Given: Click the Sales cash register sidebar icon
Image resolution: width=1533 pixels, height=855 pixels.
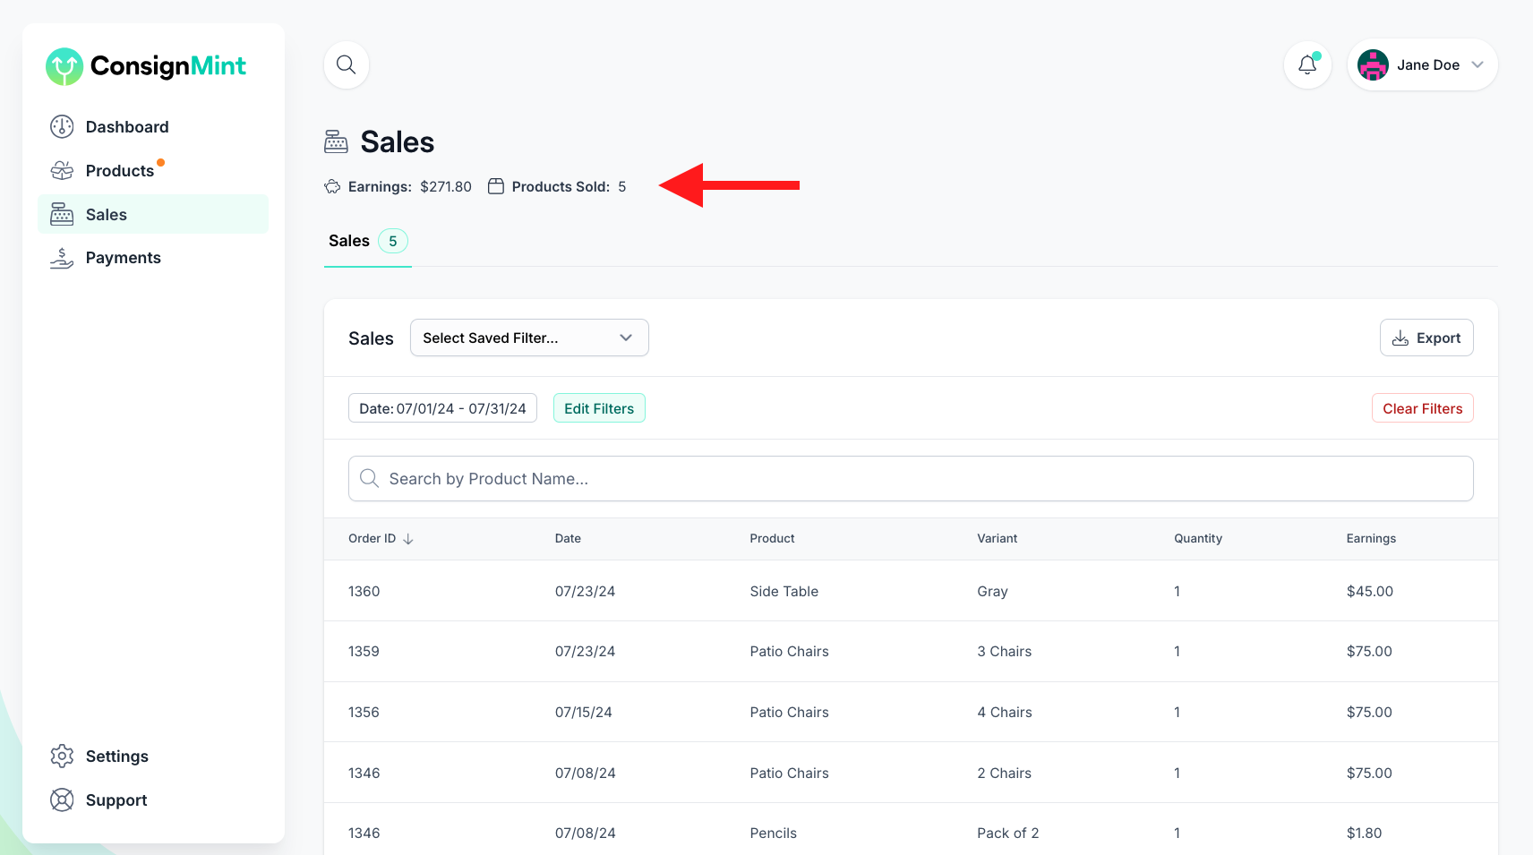Looking at the screenshot, I should (62, 214).
